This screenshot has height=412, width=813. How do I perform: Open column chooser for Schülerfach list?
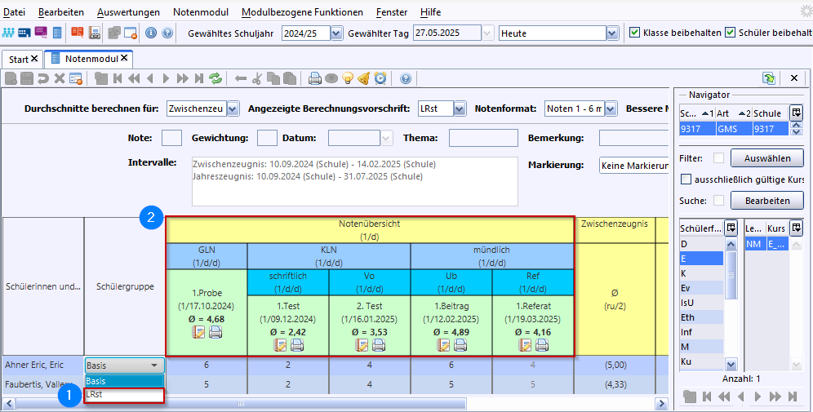coord(731,227)
